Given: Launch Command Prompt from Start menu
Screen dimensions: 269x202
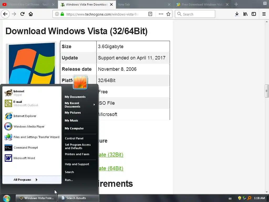Looking at the screenshot, I should coord(32,148).
